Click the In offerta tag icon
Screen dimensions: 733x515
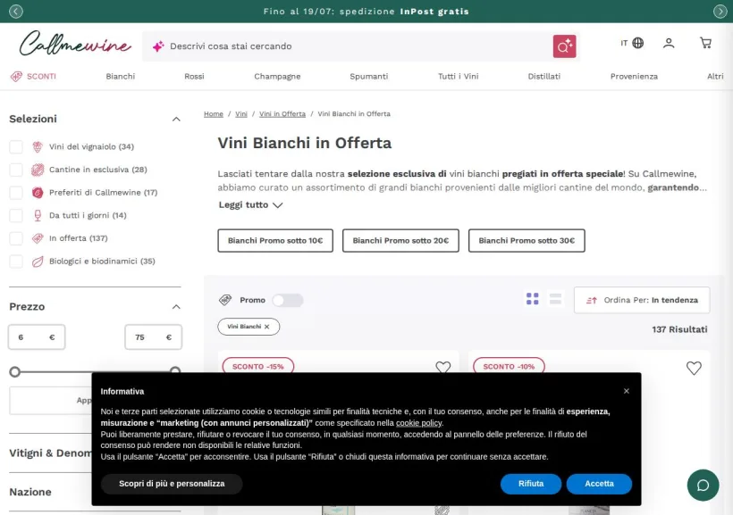[38, 238]
